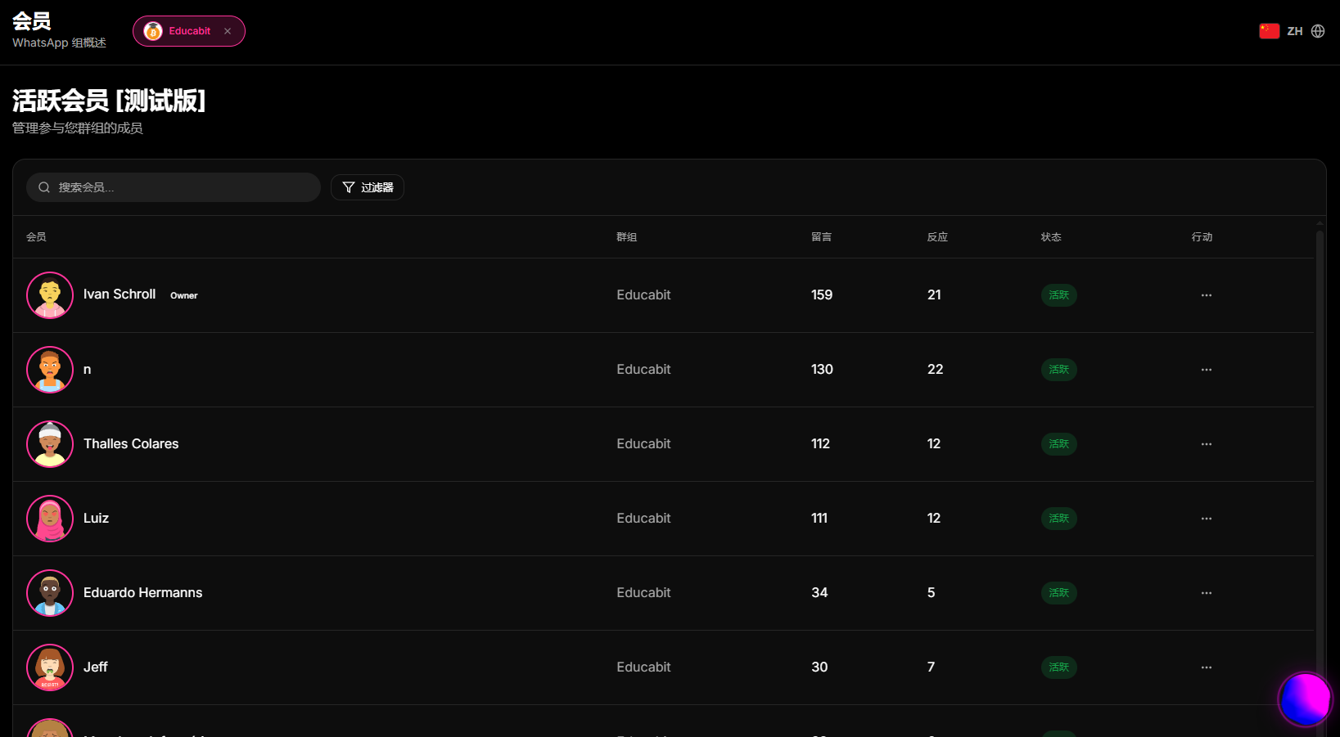Open actions menu for Ivan Schroll
This screenshot has width=1340, height=737.
[x=1206, y=295]
